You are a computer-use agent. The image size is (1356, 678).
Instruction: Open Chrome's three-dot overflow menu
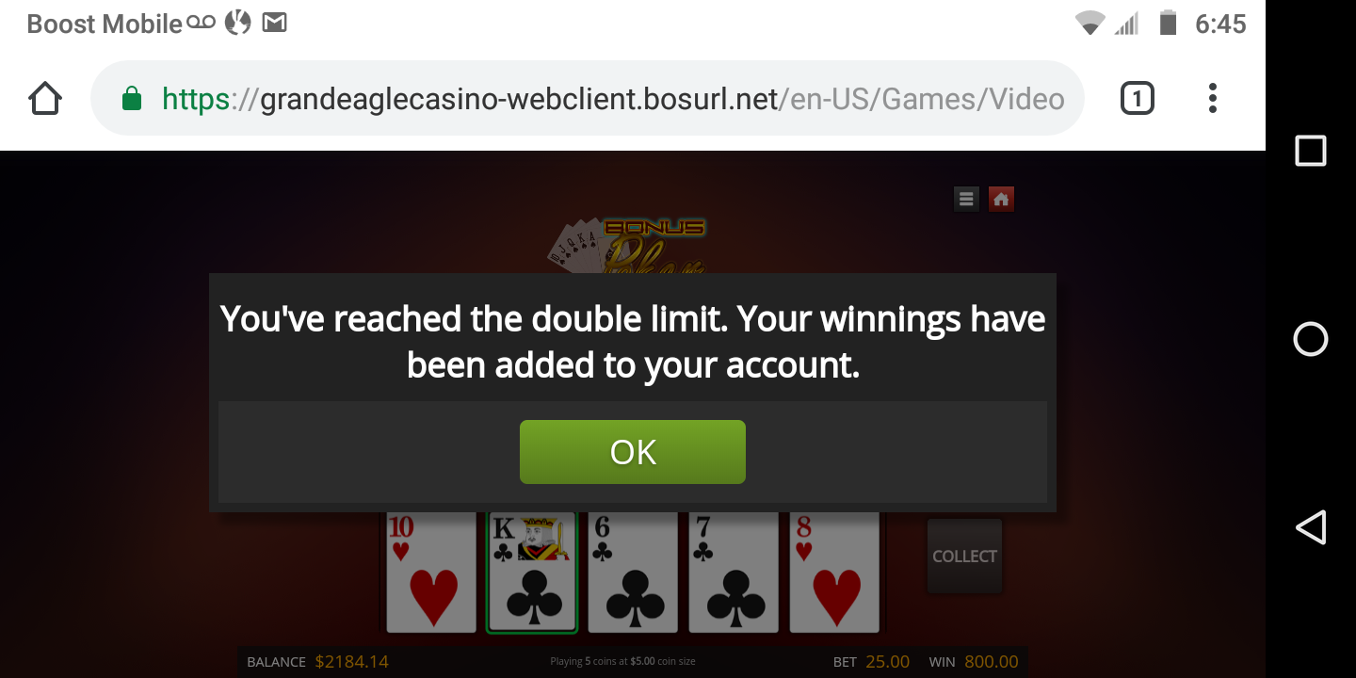tap(1213, 98)
